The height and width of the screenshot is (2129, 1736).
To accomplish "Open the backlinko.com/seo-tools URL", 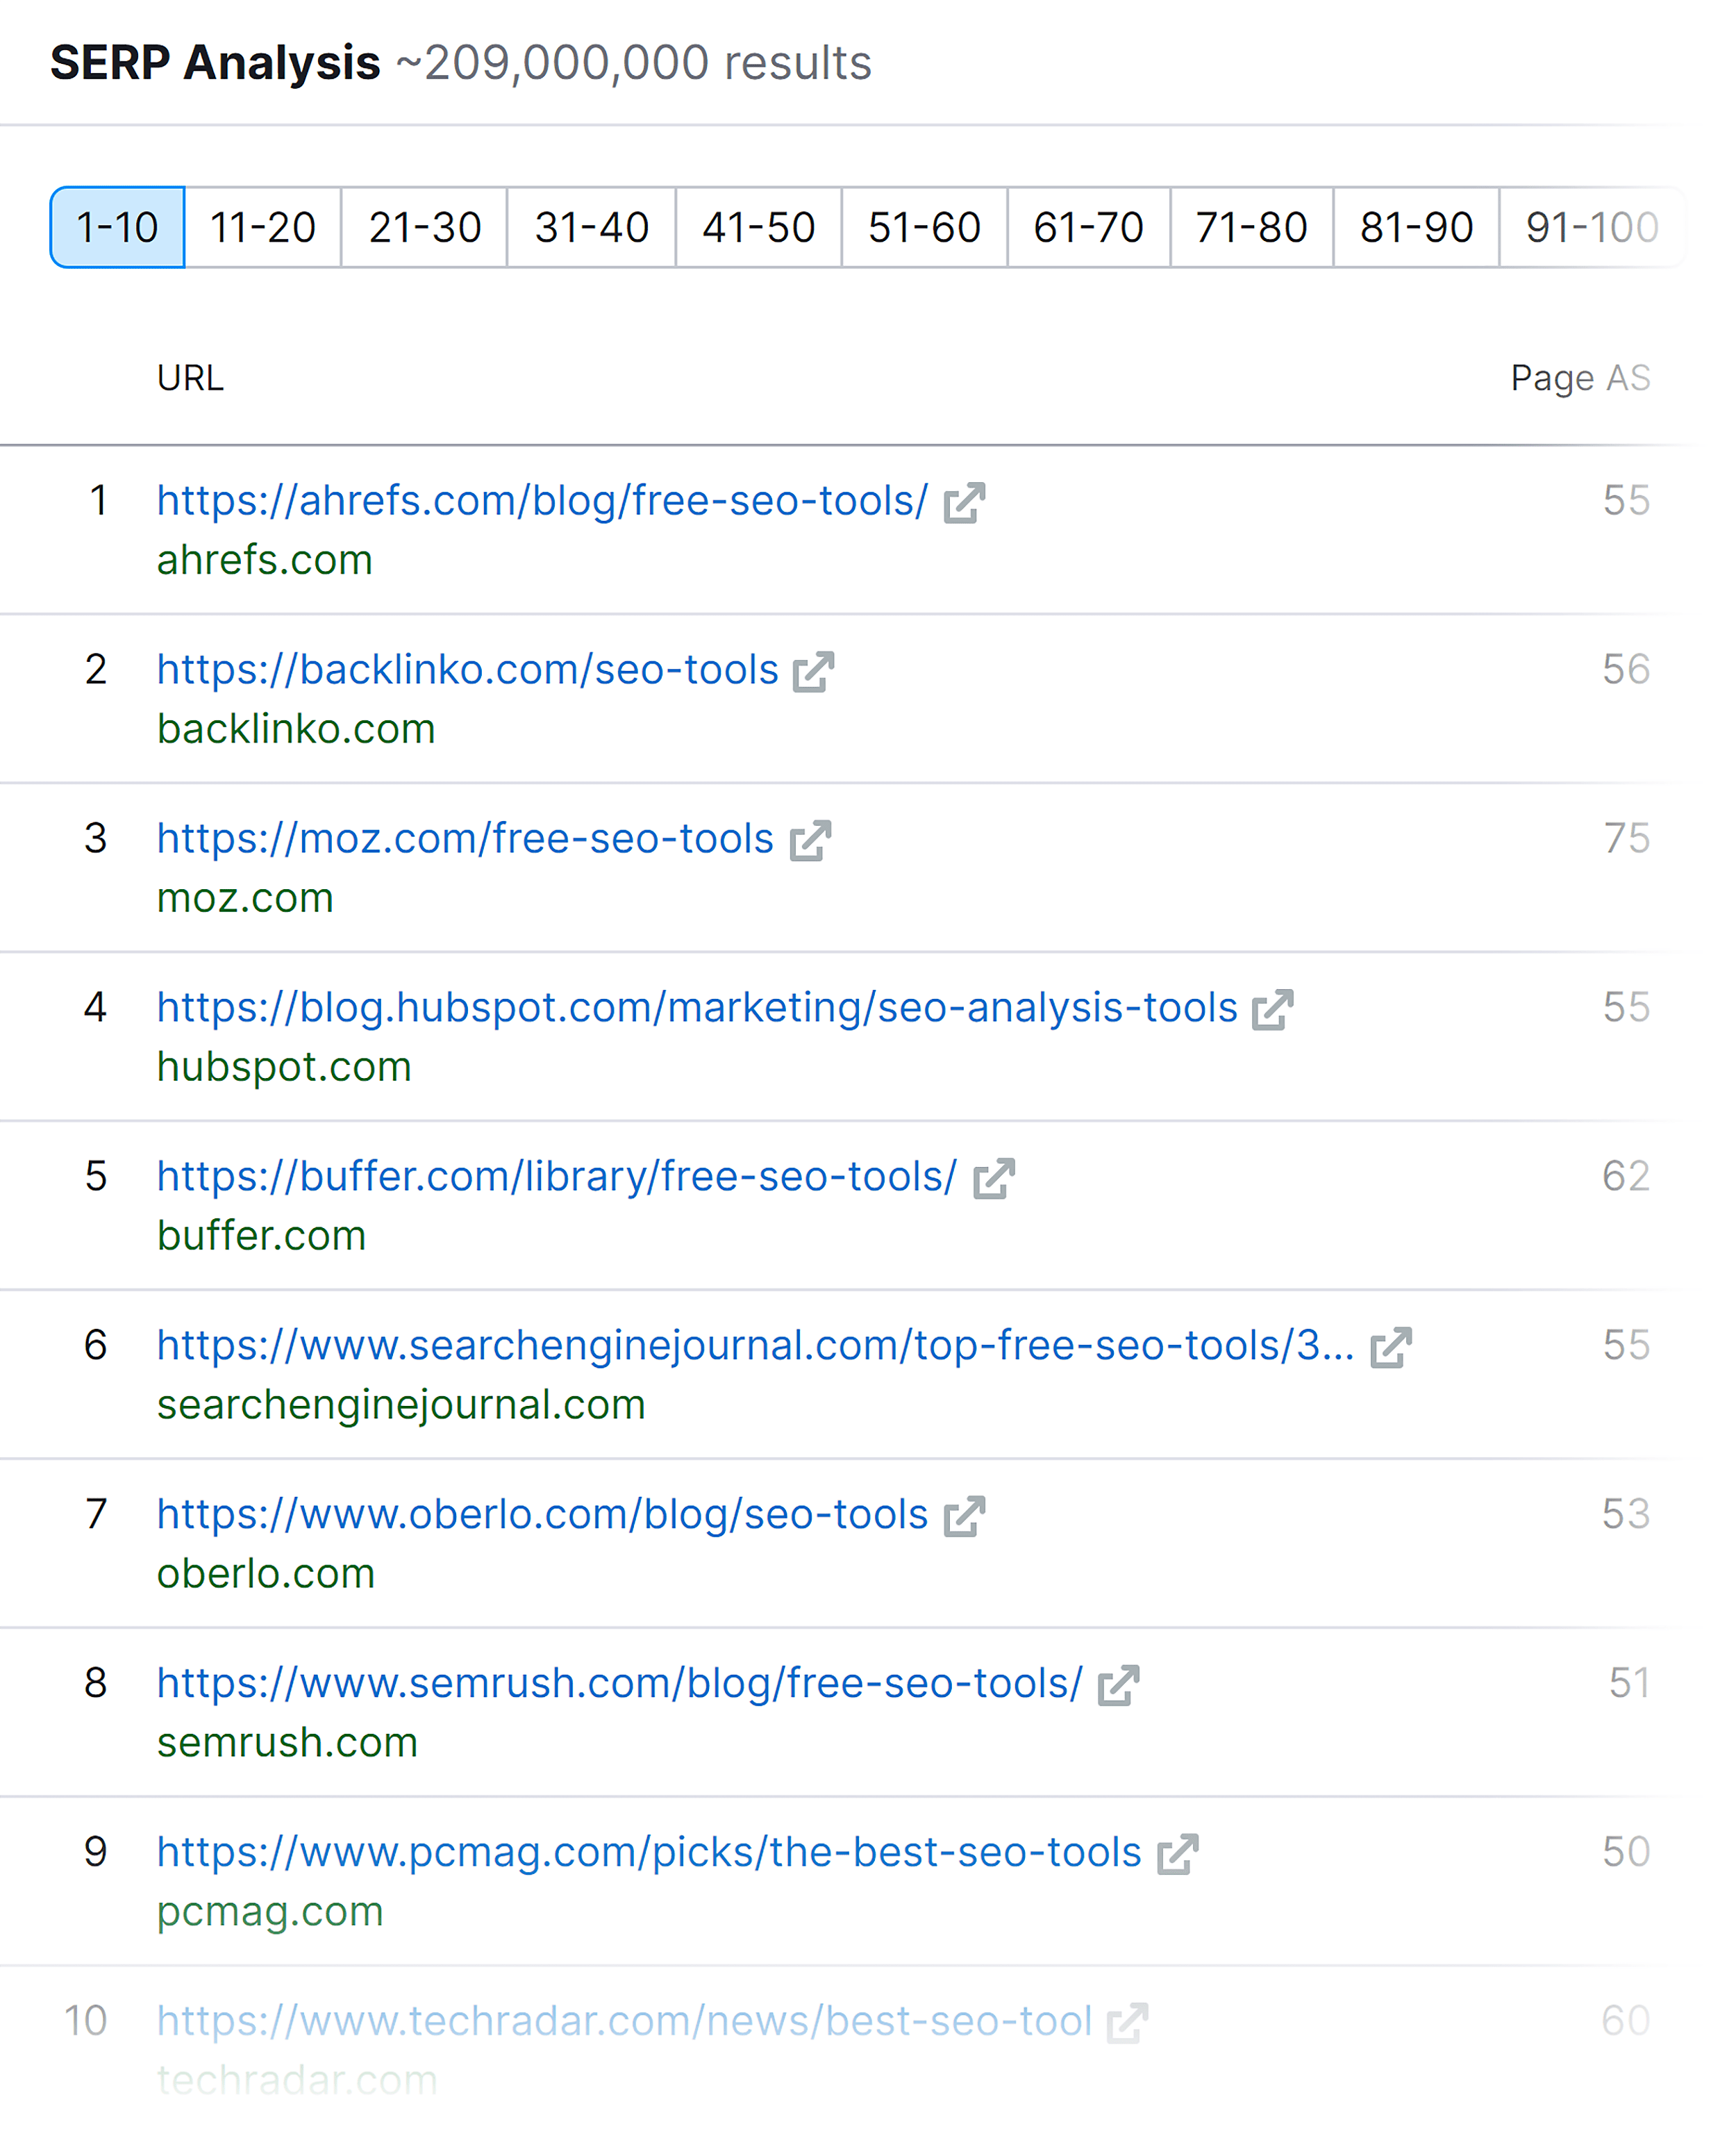I will pos(467,670).
